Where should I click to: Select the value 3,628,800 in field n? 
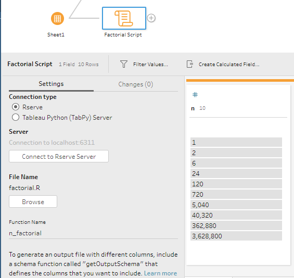236,236
